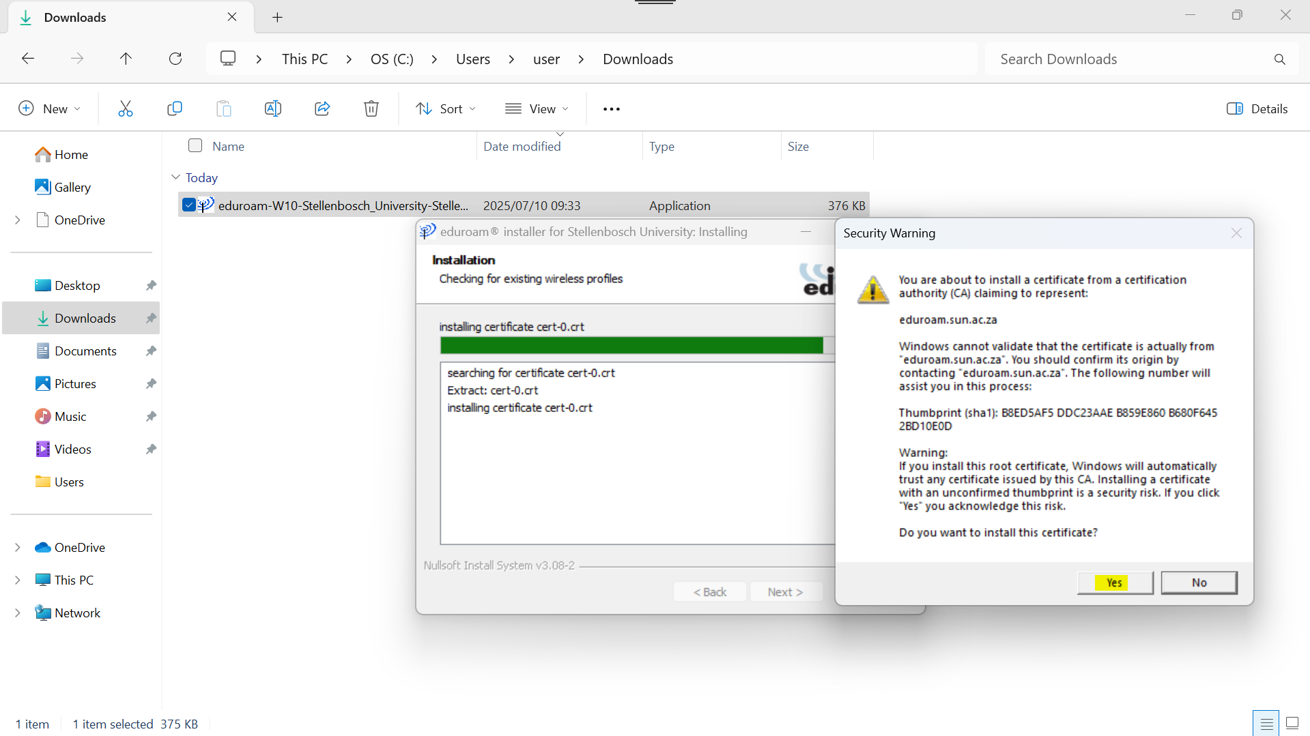This screenshot has width=1310, height=736.
Task: Collapse the Today file group
Action: pos(175,177)
